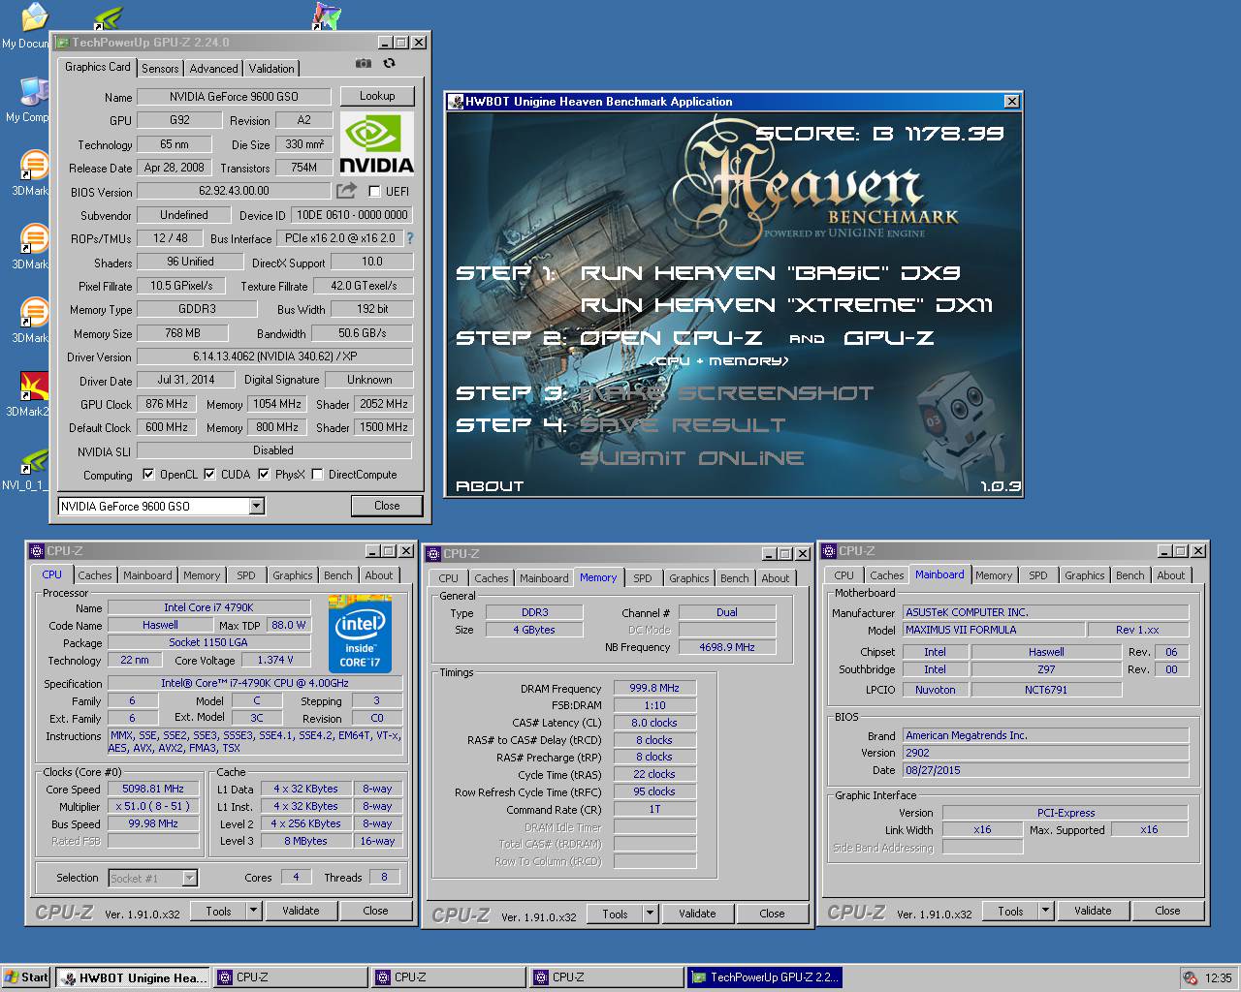Open the Socket #1 selection dropdown
Screen dimensions: 1241x992
[189, 879]
